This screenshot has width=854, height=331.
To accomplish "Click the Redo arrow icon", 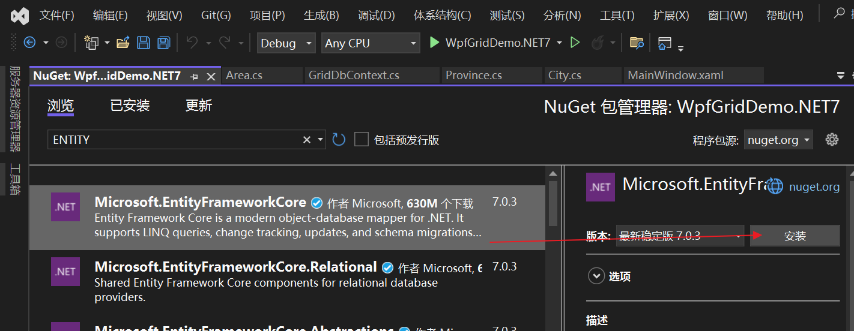I will pyautogui.click(x=225, y=43).
